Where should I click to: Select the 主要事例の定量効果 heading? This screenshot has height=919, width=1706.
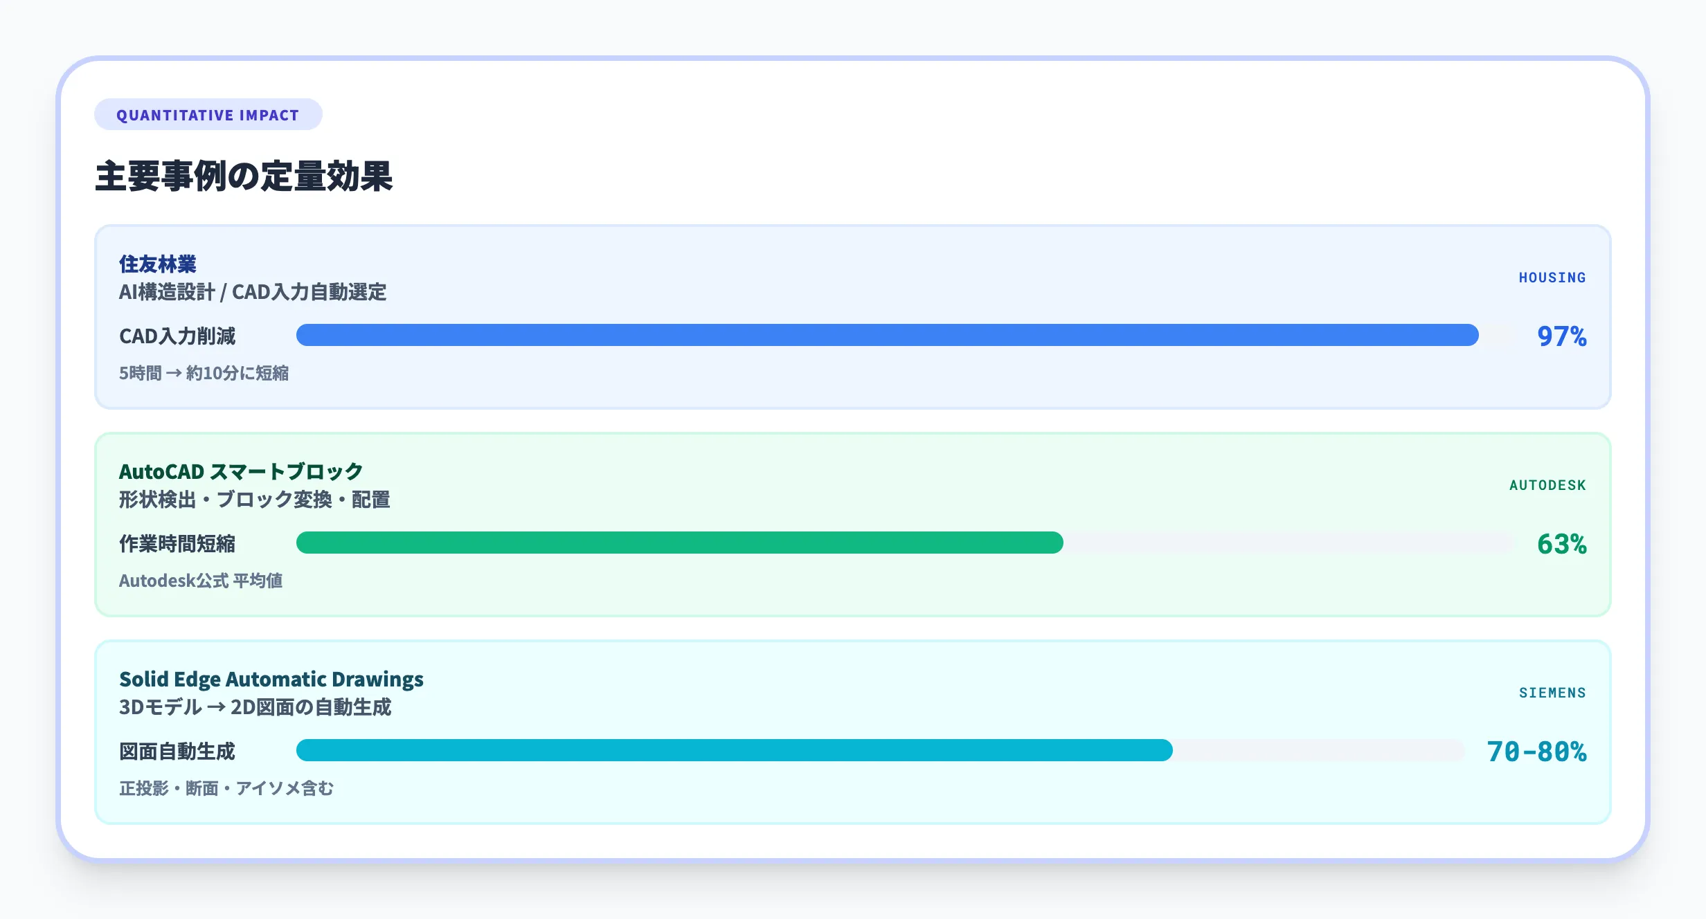(x=244, y=176)
